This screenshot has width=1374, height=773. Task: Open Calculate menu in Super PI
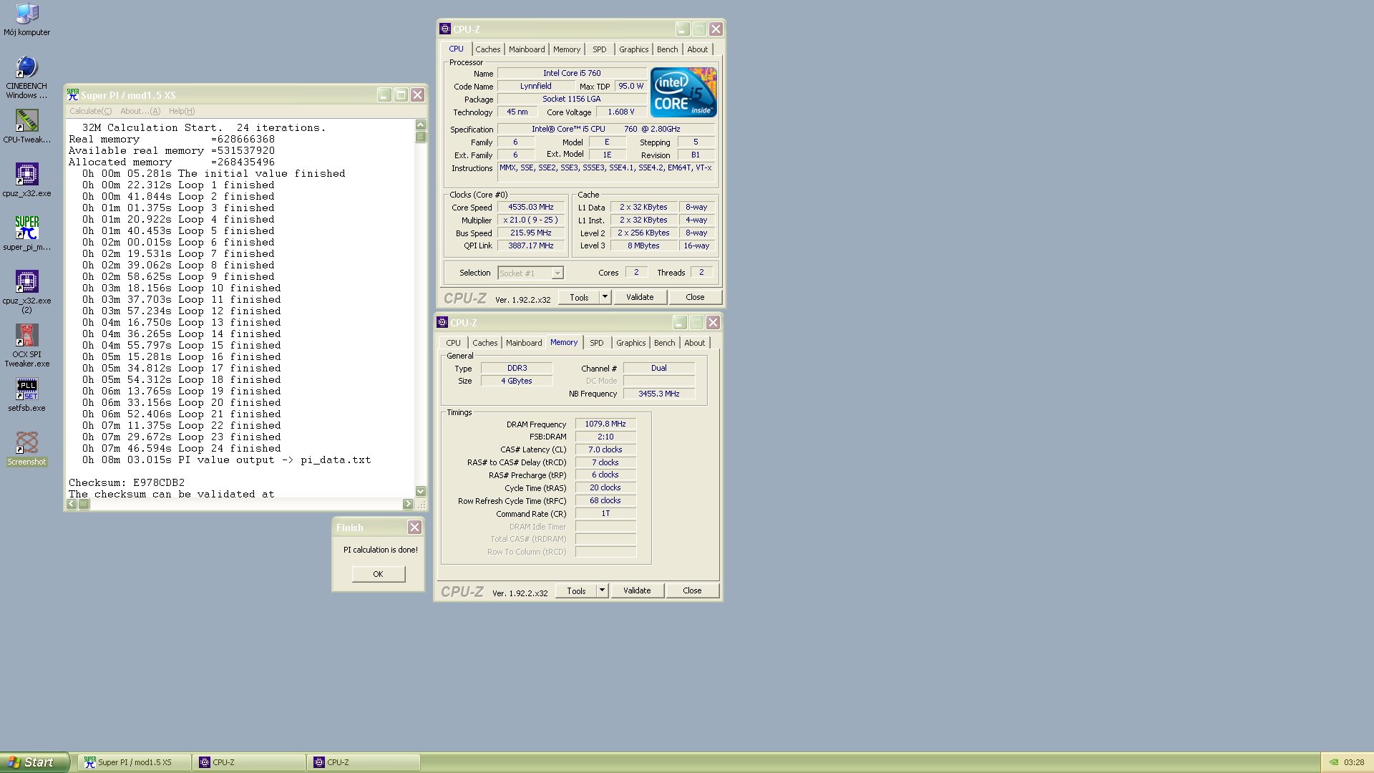[90, 111]
